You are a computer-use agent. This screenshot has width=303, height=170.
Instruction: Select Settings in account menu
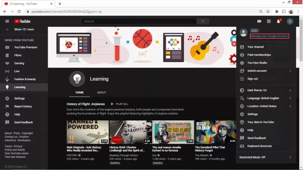click(x=266, y=114)
